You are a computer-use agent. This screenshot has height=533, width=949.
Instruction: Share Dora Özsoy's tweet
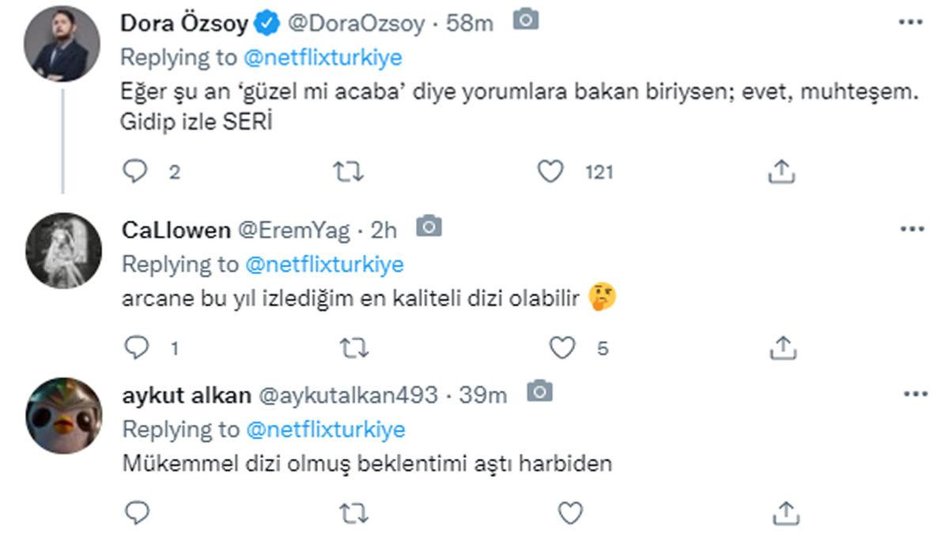pos(781,171)
